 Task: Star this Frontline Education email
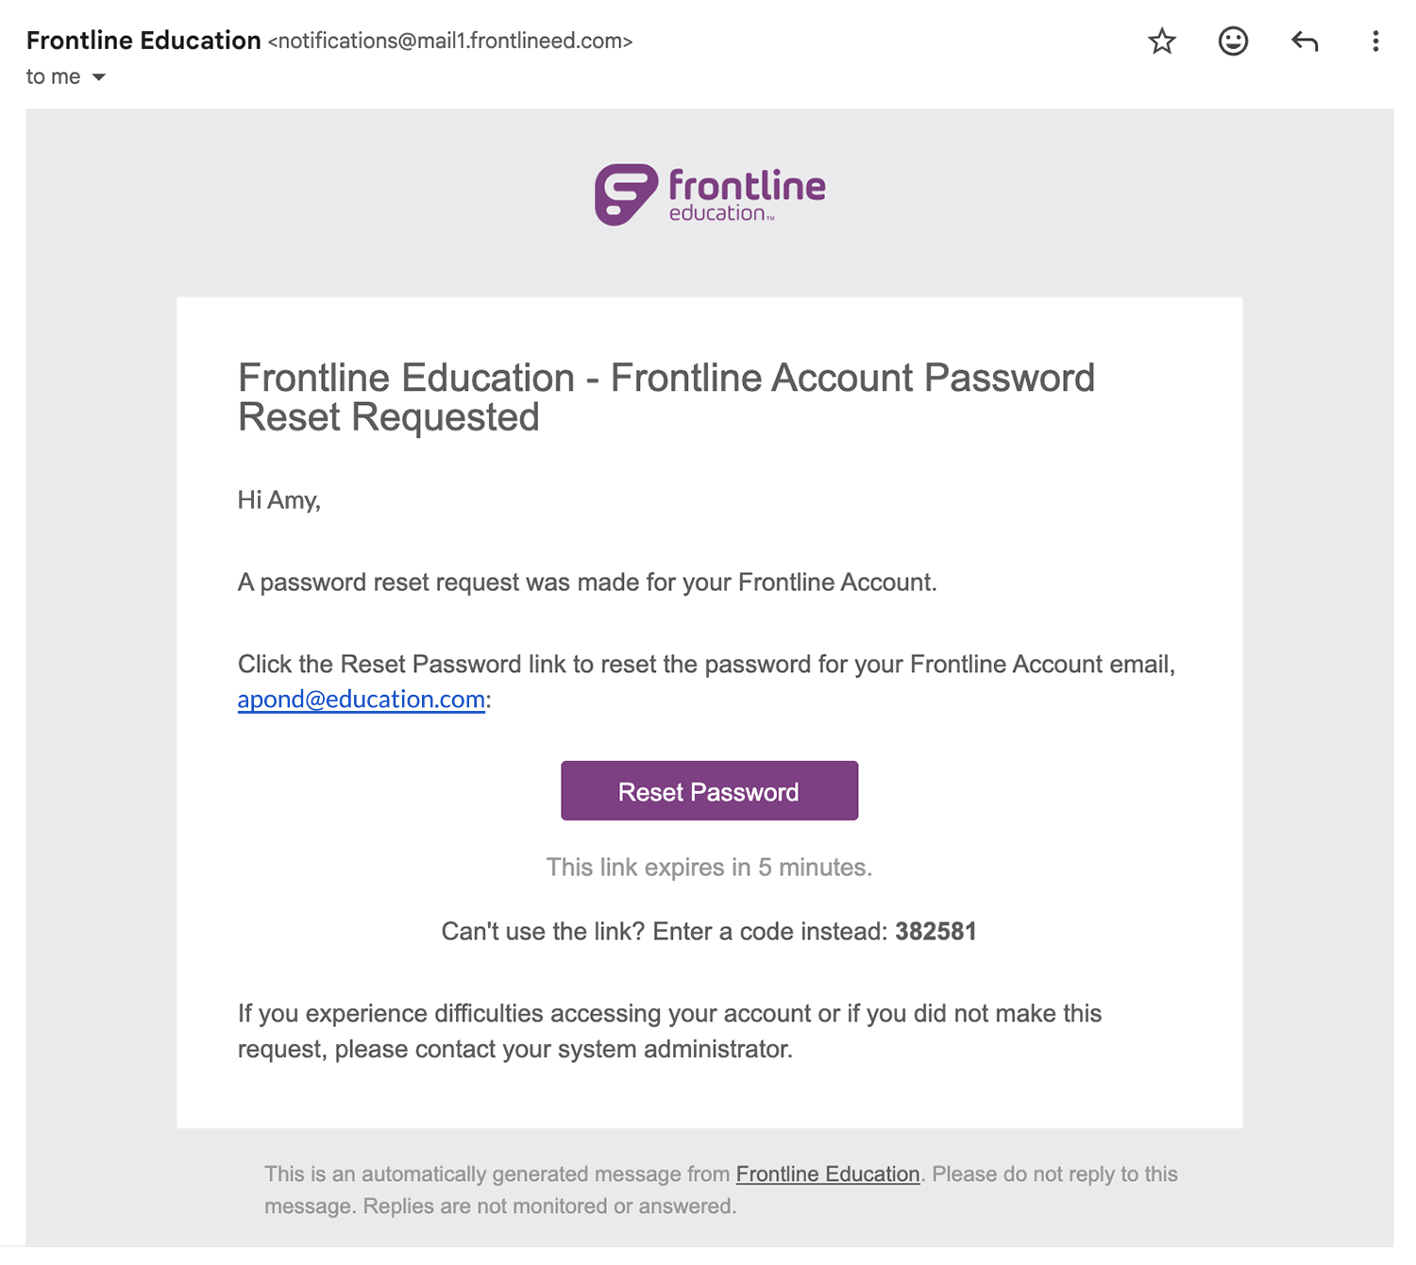pos(1162,42)
